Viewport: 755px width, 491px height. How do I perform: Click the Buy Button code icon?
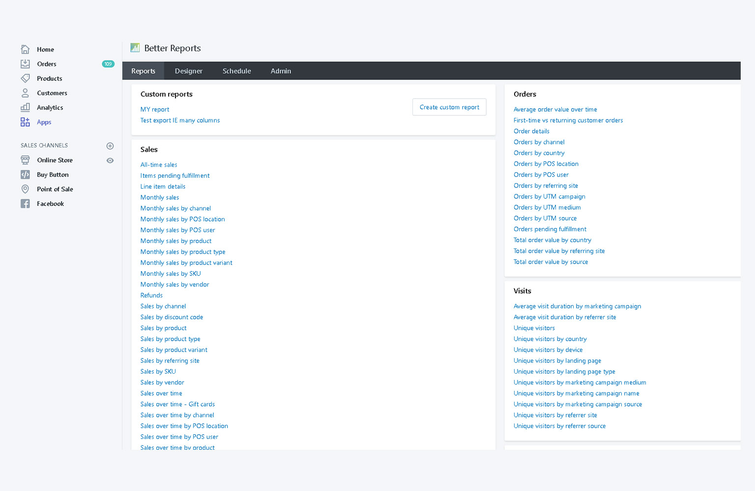[25, 175]
